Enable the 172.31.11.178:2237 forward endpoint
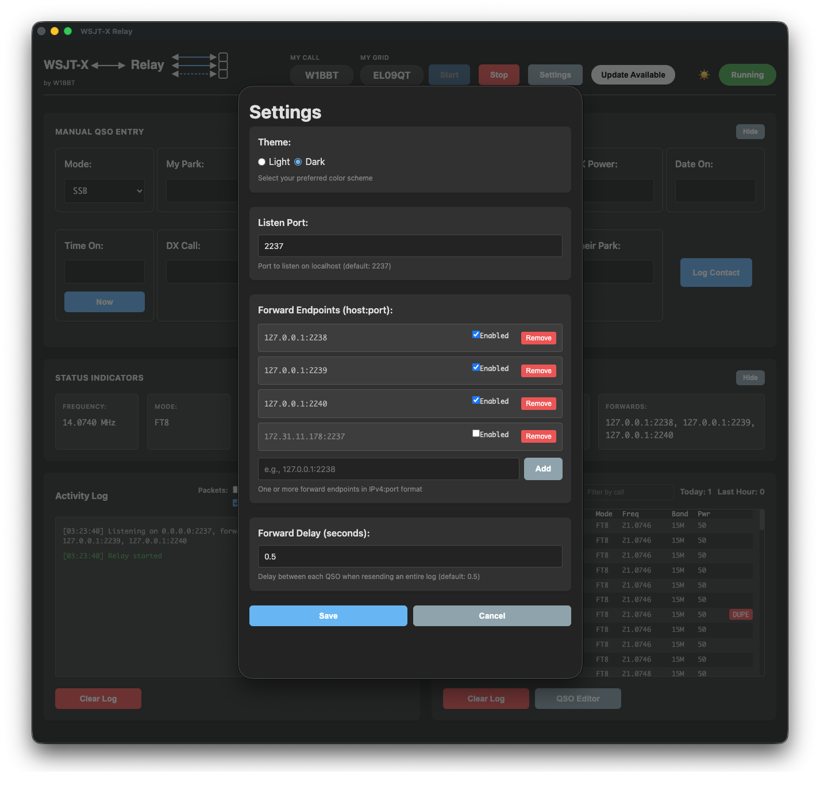Screen dimensions: 820x786 coord(476,433)
